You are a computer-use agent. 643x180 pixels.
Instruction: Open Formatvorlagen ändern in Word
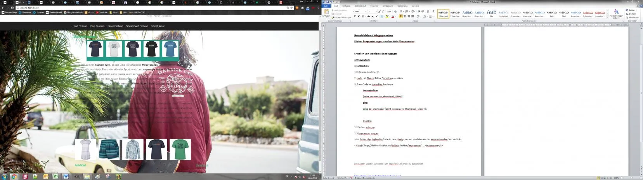coord(616,14)
